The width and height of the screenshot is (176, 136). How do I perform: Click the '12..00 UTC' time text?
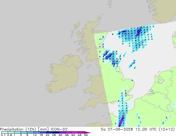click(146, 129)
